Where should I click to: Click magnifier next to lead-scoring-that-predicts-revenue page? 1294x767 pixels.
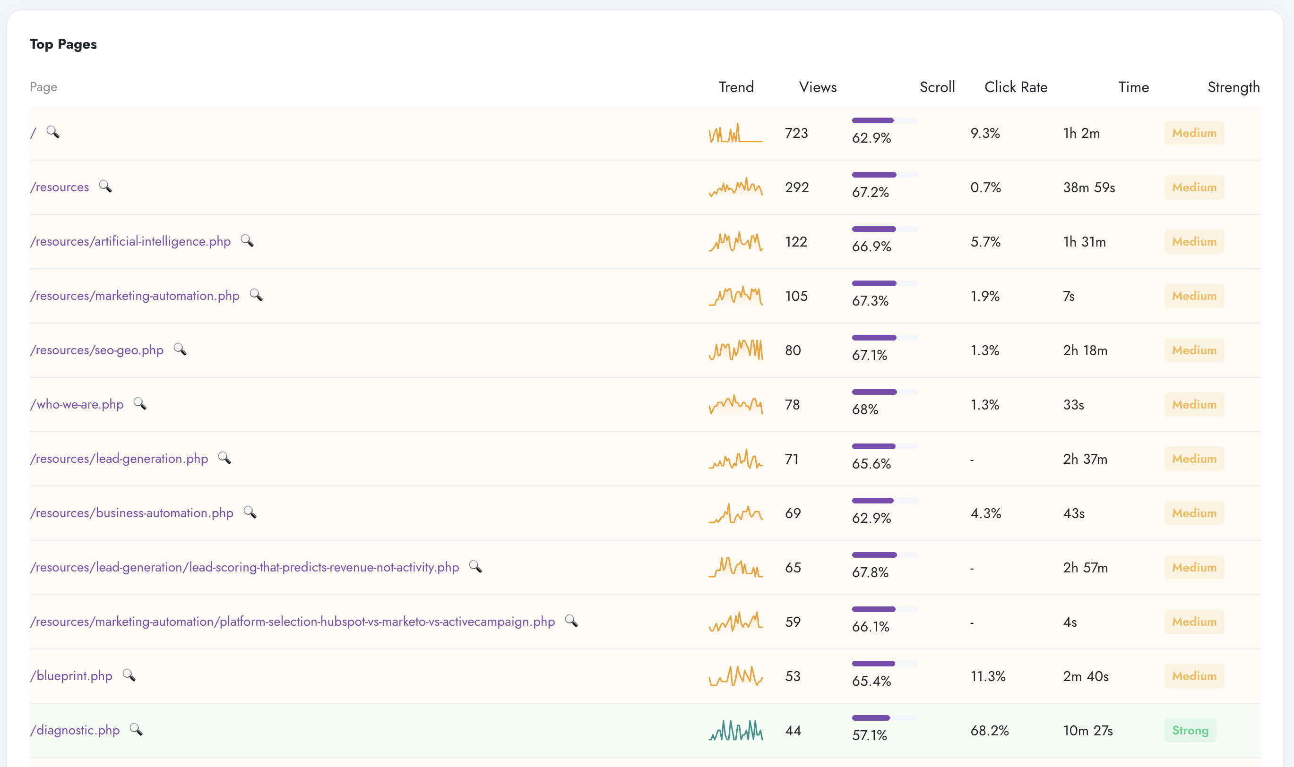(476, 566)
